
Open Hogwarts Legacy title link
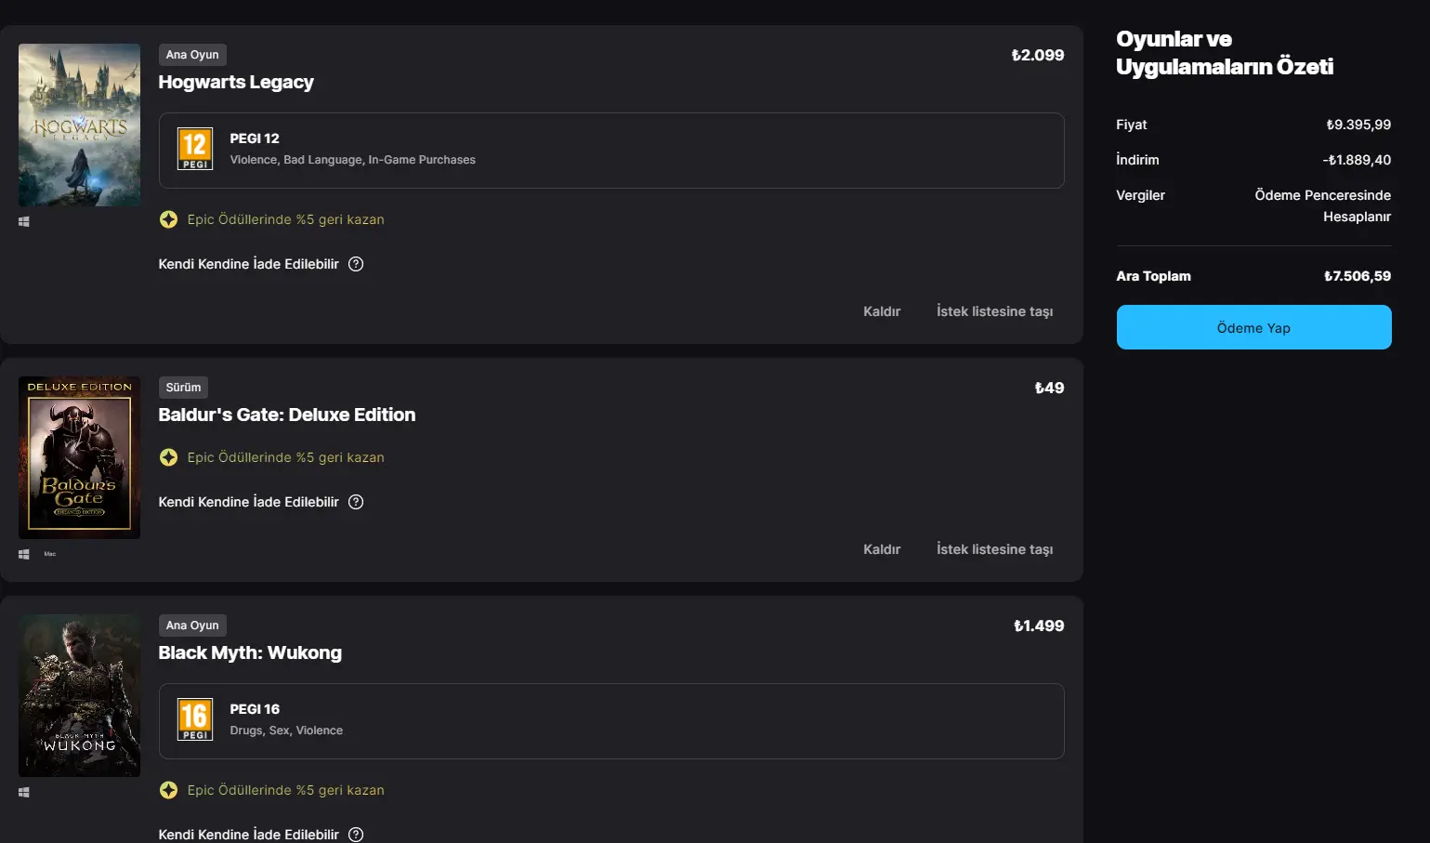coord(236,82)
